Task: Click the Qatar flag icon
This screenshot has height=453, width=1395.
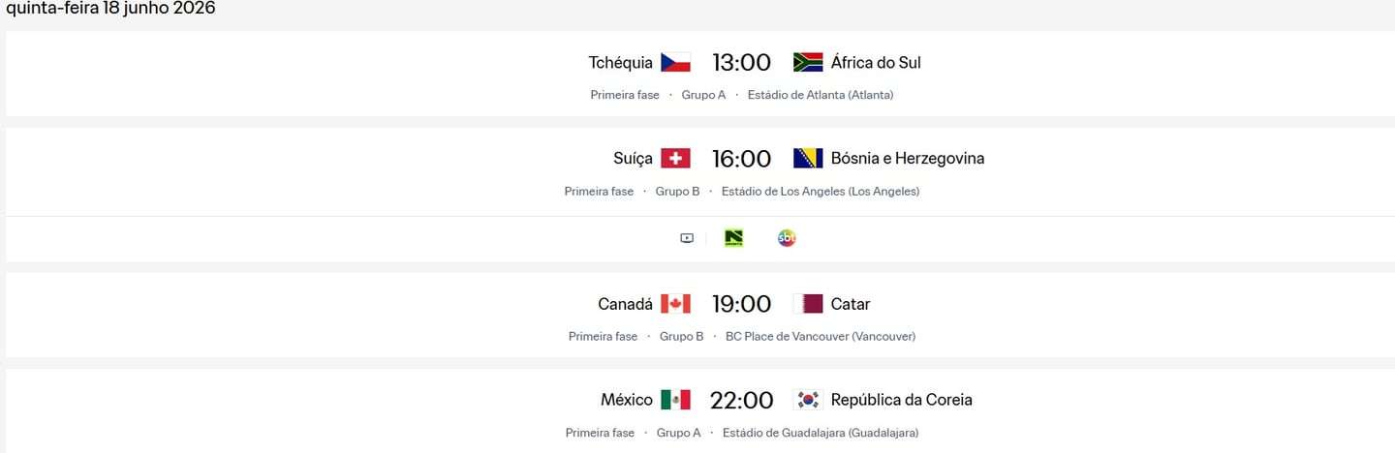Action: [x=808, y=304]
